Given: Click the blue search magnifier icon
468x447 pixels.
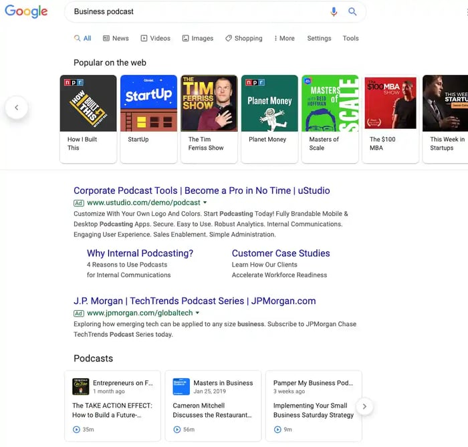Looking at the screenshot, I should click(x=352, y=11).
